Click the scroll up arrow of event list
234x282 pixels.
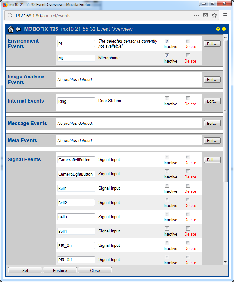[225, 37]
